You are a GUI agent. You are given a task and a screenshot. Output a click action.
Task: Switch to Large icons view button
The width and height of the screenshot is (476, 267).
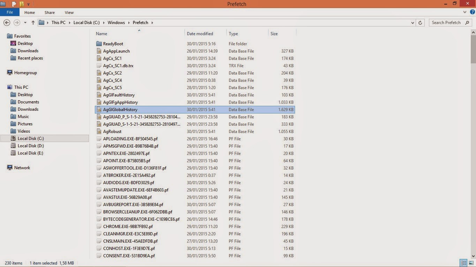[x=471, y=263]
